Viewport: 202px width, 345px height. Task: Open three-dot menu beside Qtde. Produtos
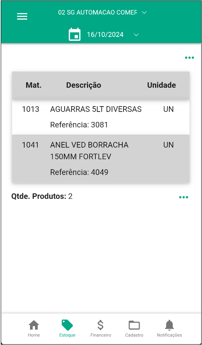click(x=184, y=197)
